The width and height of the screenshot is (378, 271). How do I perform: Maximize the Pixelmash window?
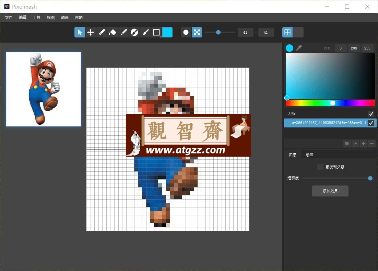tap(347, 7)
